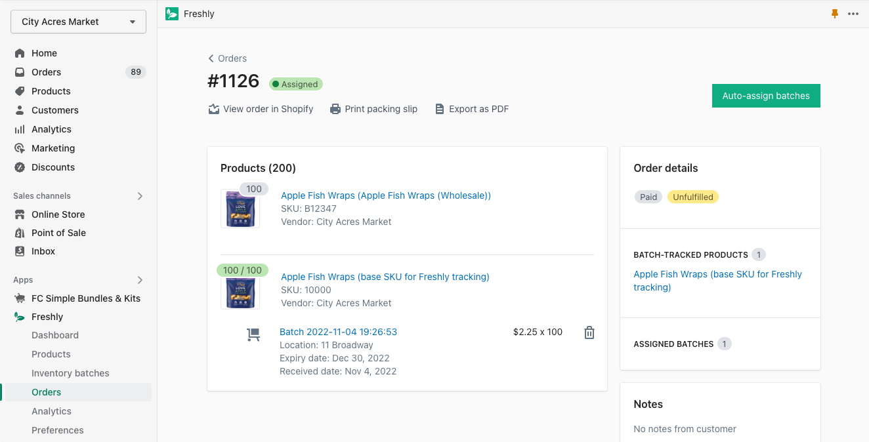Click the View order in Shopify link

pos(261,109)
